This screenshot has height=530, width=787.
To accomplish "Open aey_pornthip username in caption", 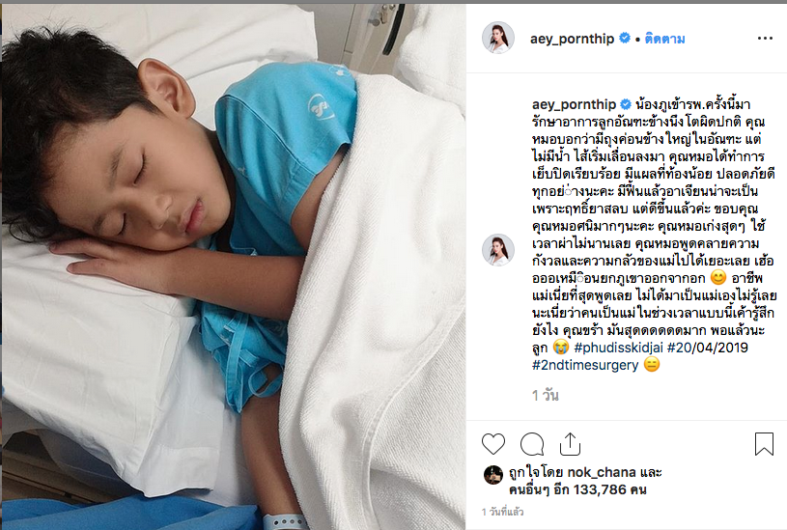I will click(575, 104).
